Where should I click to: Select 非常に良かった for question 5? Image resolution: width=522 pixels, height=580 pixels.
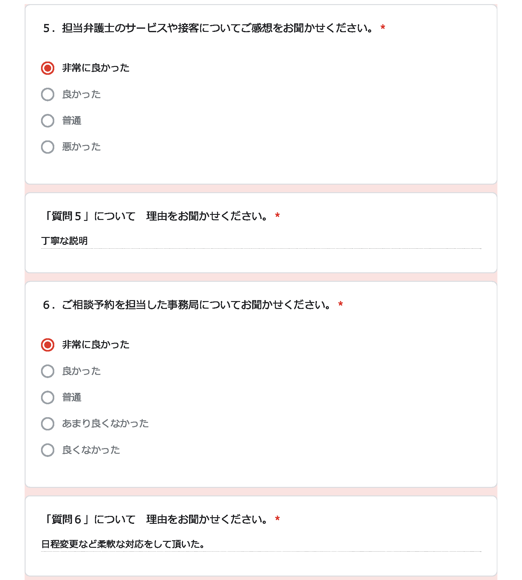(48, 68)
